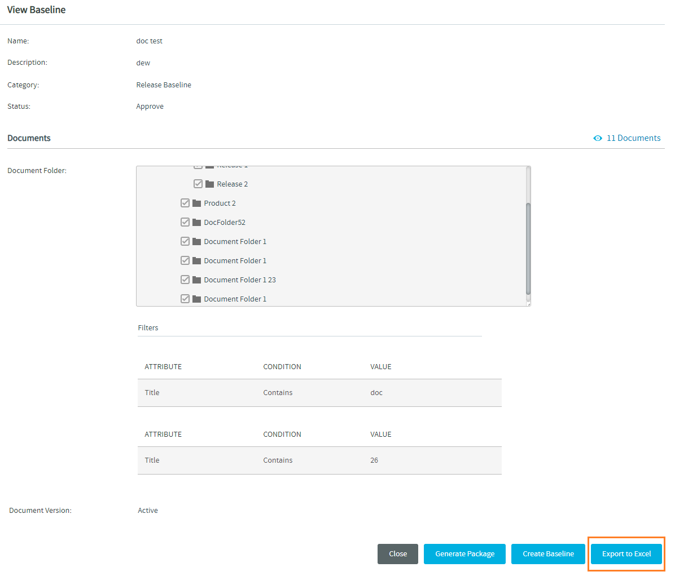Select the Product 2 folder label
675x576 pixels.
220,203
